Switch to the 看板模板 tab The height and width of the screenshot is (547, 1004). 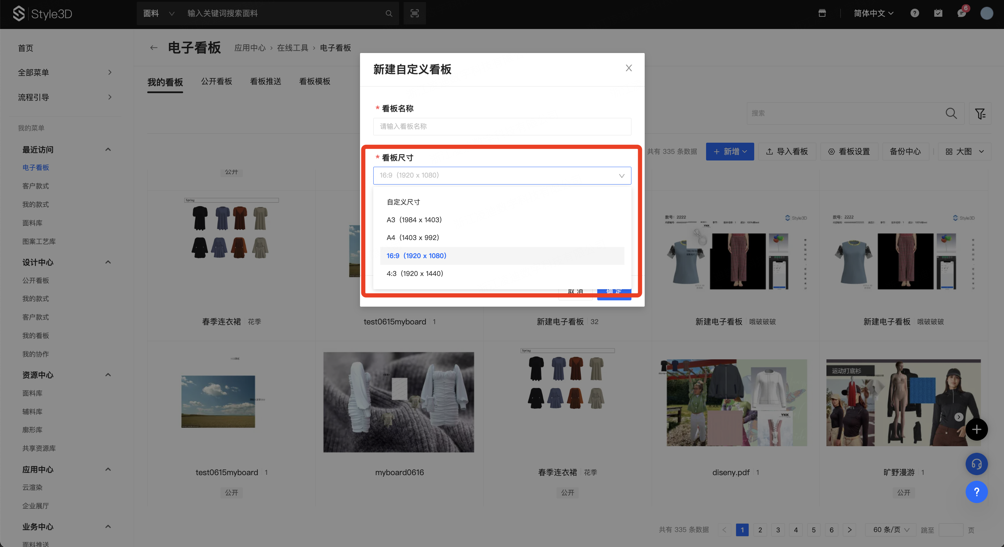315,82
